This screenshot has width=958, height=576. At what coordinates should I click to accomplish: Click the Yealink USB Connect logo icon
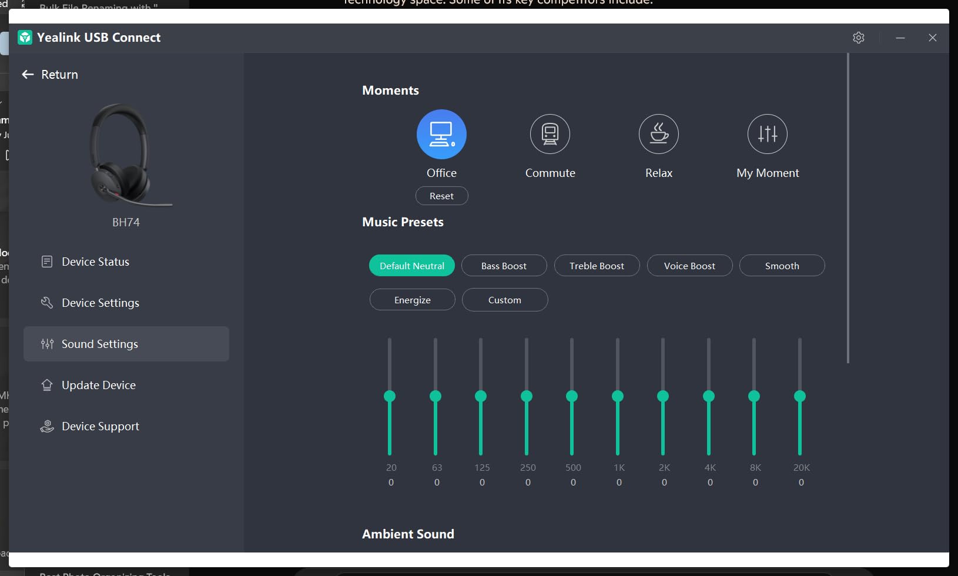(x=25, y=38)
